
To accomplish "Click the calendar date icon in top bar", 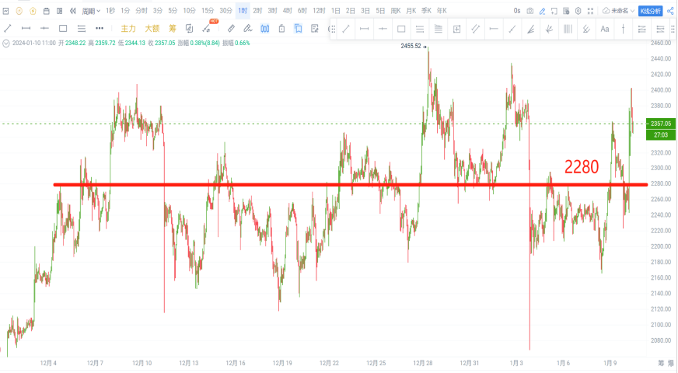I will [x=47, y=11].
